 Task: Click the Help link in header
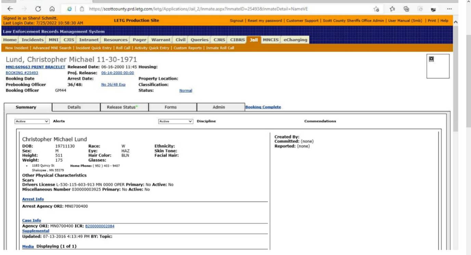tap(444, 21)
